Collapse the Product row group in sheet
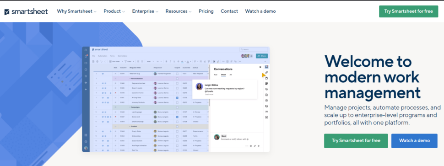The width and height of the screenshot is (444, 166). [130, 126]
